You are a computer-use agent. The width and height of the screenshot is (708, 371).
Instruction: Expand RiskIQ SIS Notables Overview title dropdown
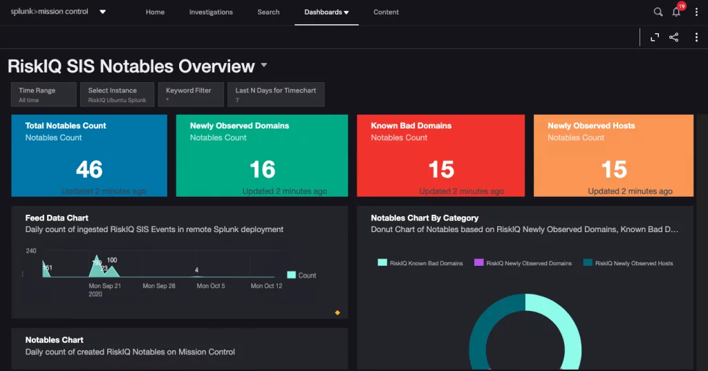pos(264,66)
